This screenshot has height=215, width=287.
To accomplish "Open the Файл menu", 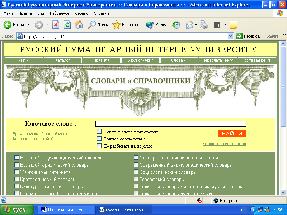I will (8, 13).
